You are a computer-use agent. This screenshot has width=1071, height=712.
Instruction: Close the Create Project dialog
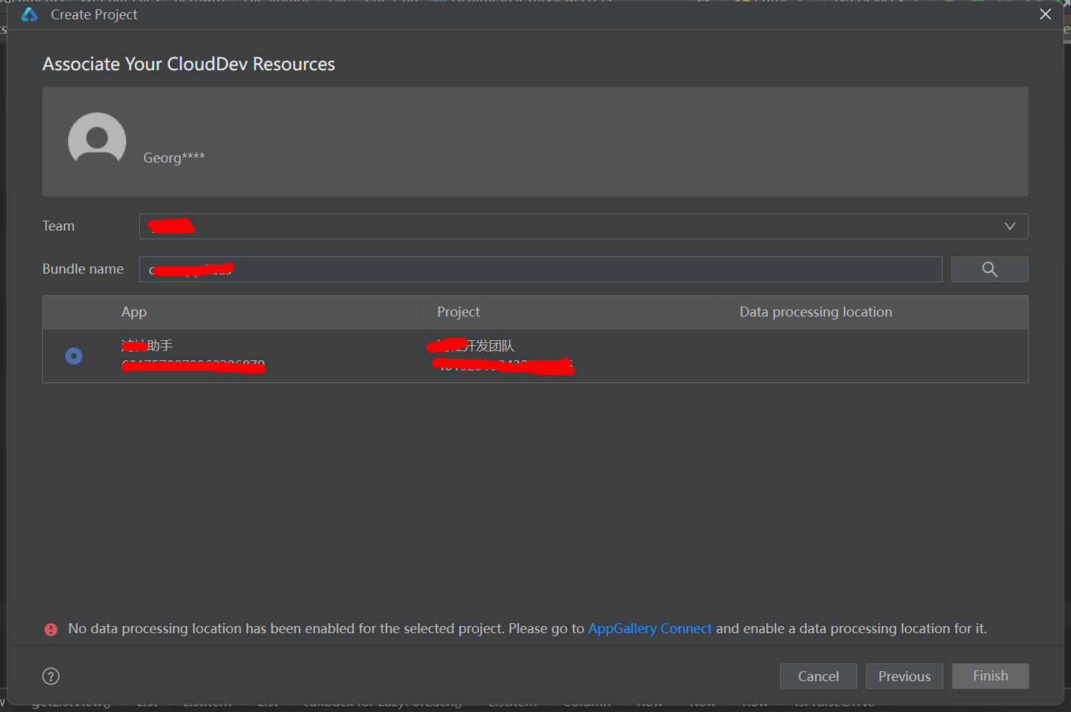click(1045, 14)
